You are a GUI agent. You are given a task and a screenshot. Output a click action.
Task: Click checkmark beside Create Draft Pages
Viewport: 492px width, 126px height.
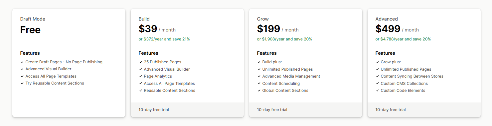pyautogui.click(x=22, y=62)
